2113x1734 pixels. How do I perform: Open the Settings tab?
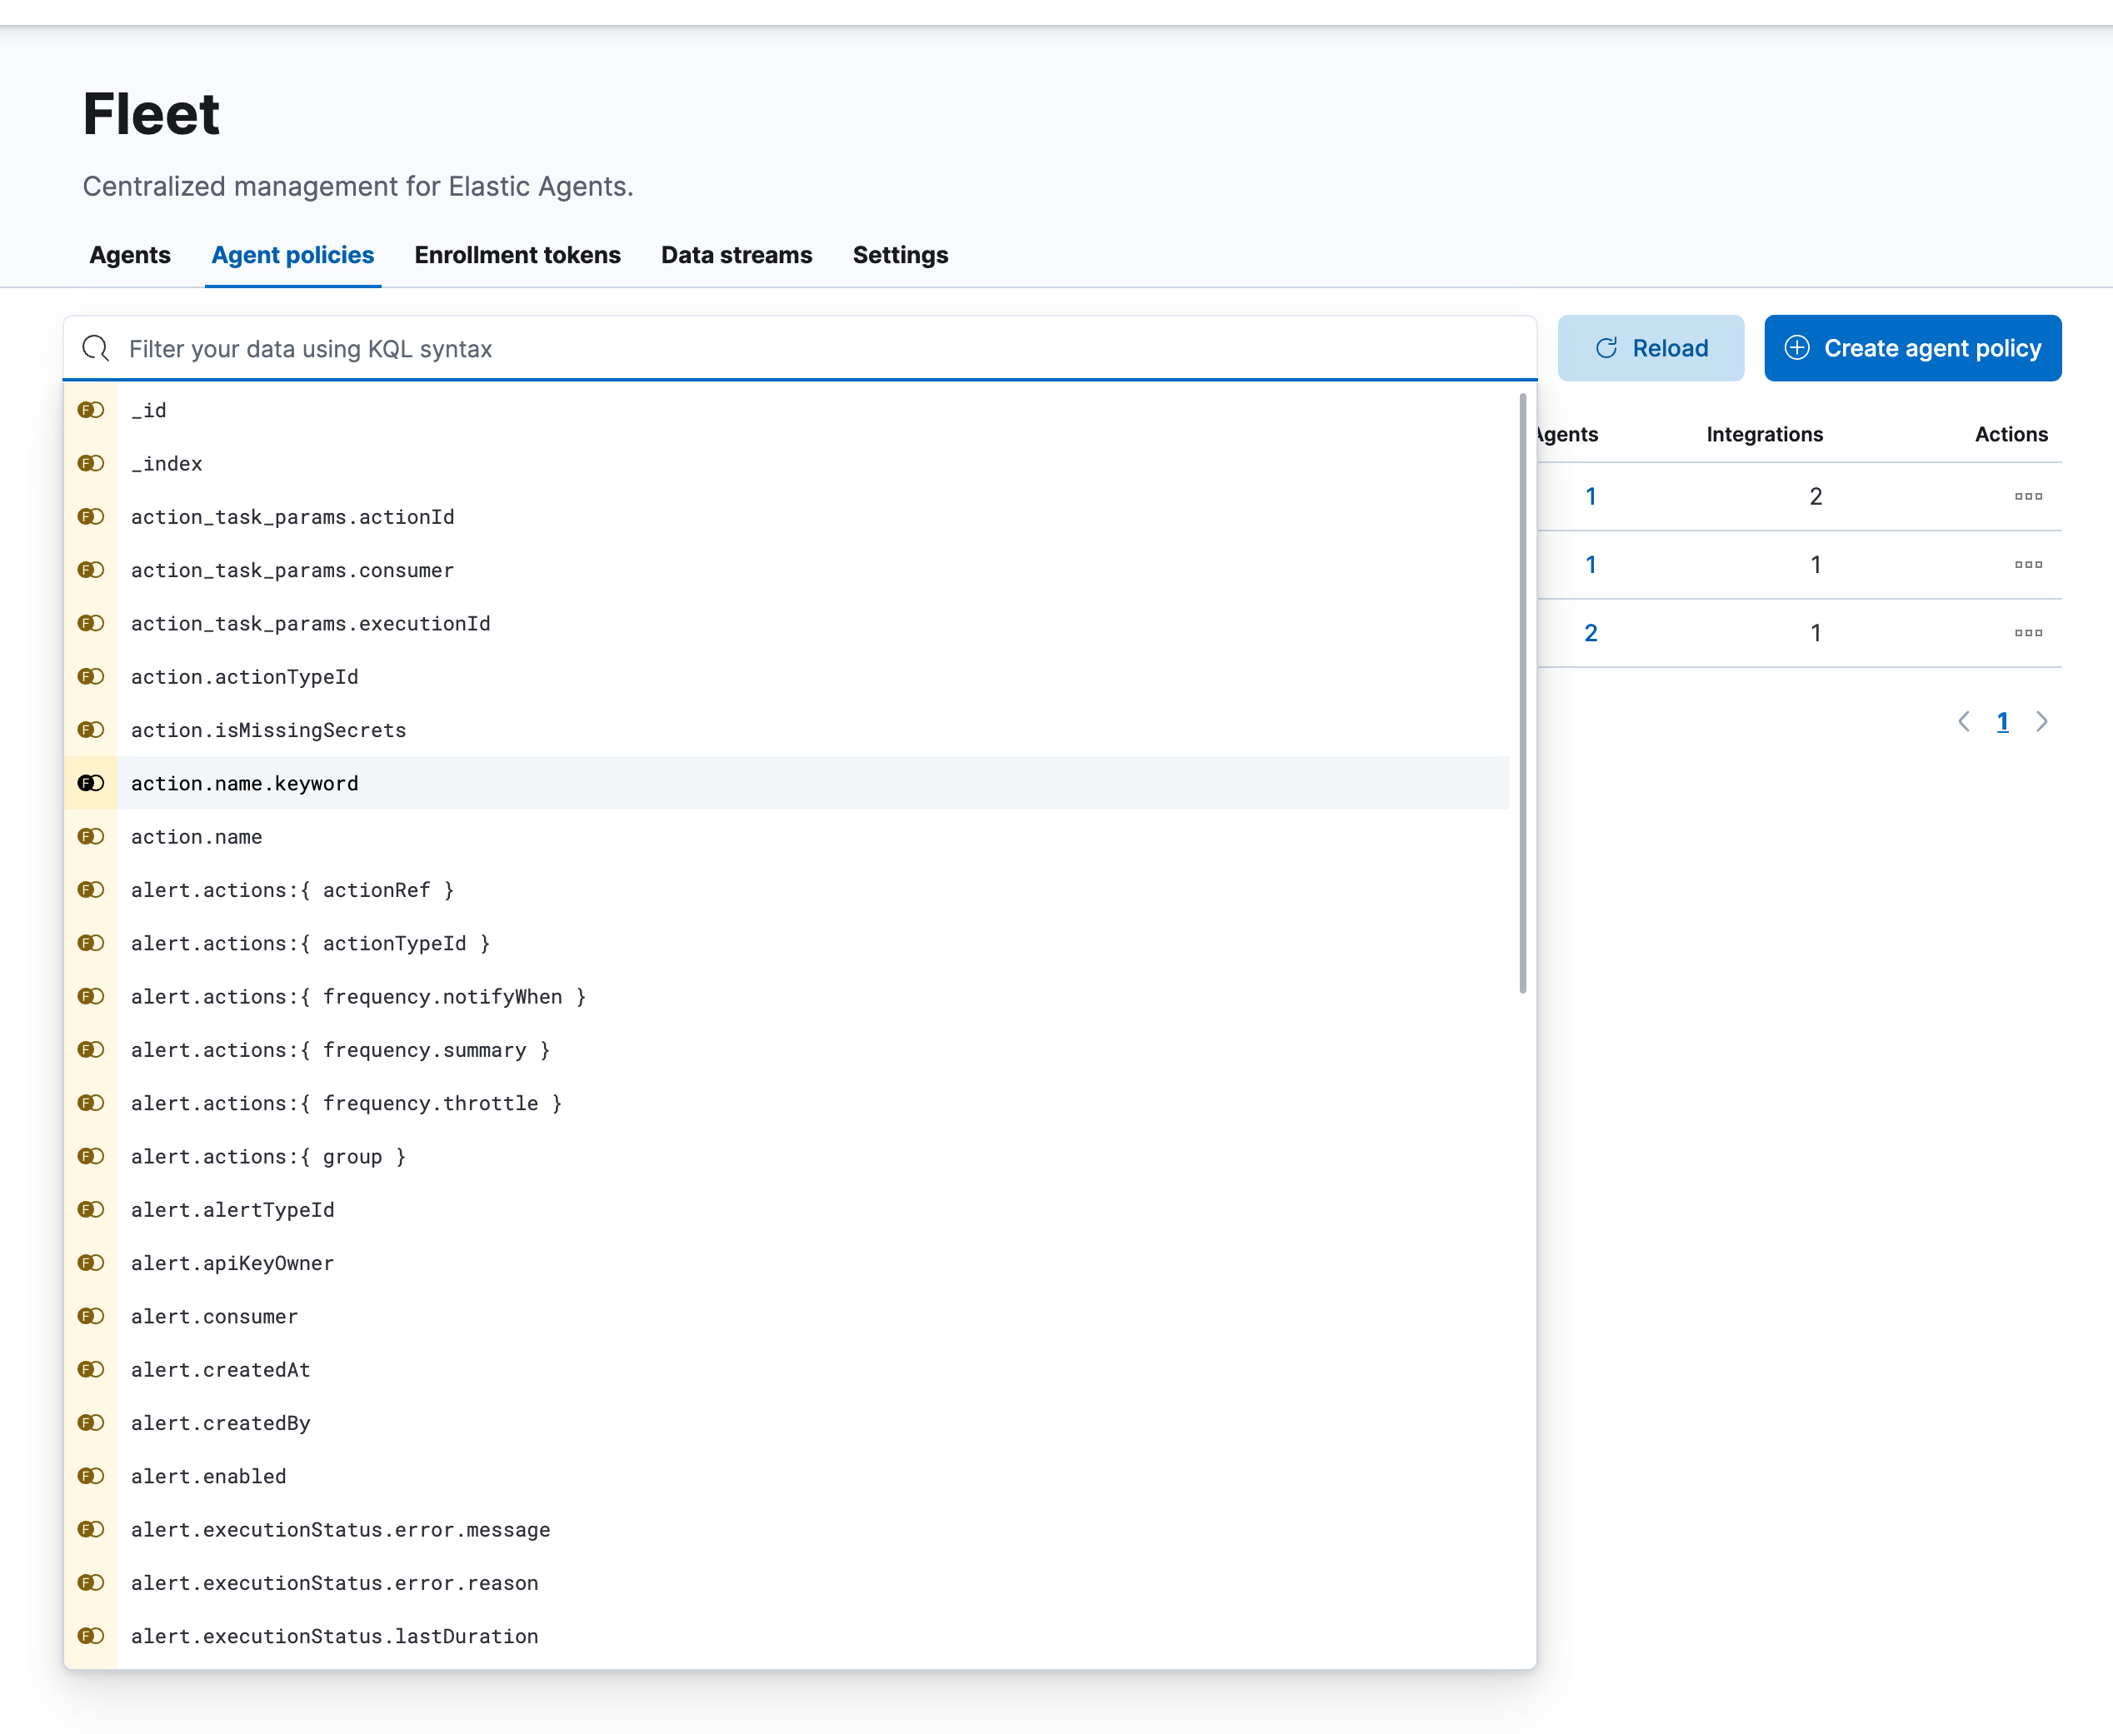(900, 256)
